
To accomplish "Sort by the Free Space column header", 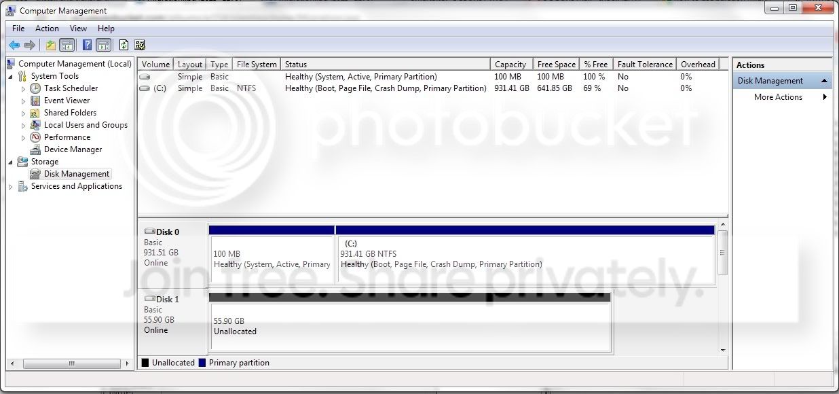I will (x=556, y=65).
